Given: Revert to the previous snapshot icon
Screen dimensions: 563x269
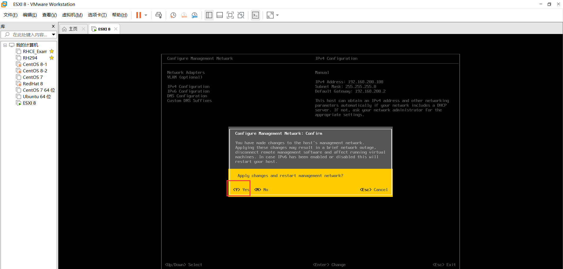Looking at the screenshot, I should [184, 15].
